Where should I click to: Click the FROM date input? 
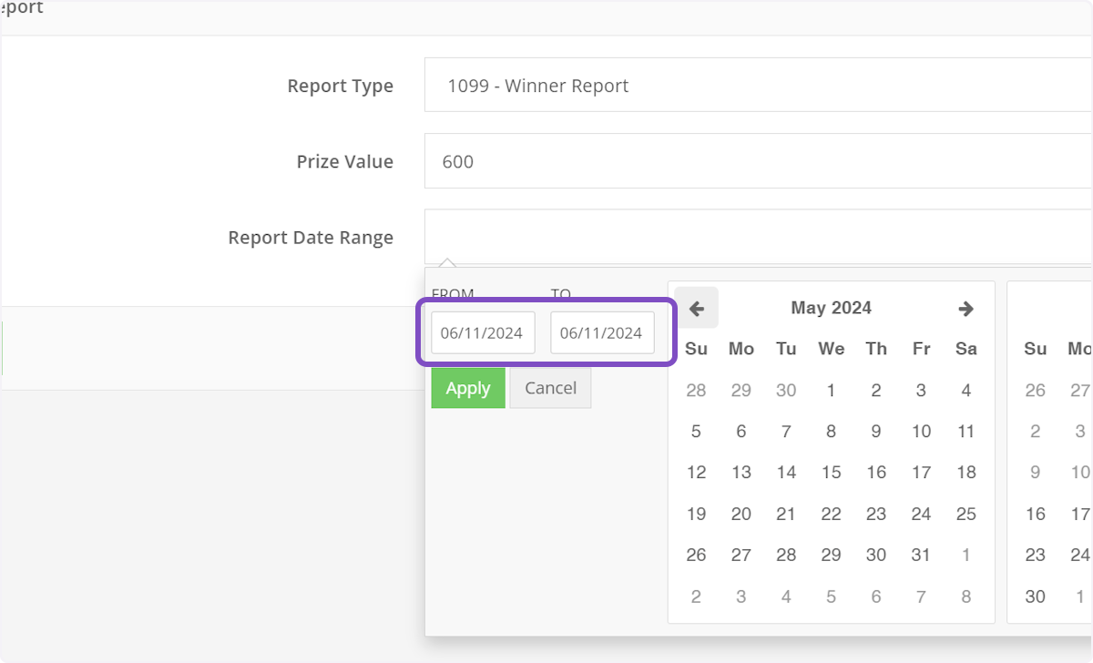[481, 332]
